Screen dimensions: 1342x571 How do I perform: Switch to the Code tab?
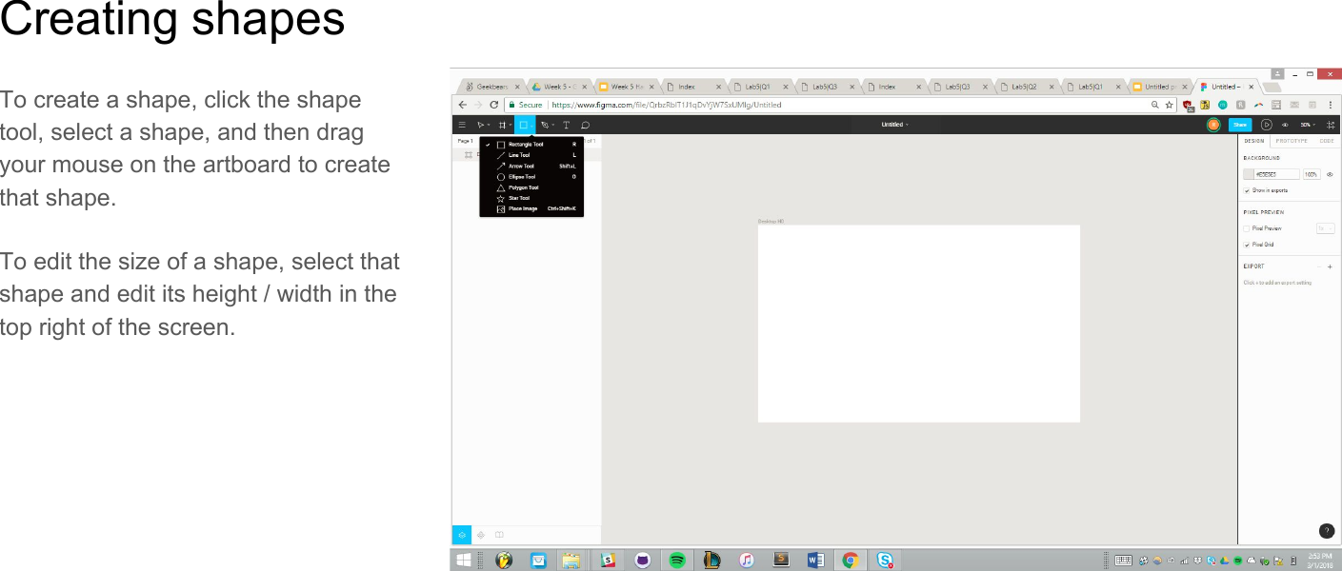coord(1327,141)
